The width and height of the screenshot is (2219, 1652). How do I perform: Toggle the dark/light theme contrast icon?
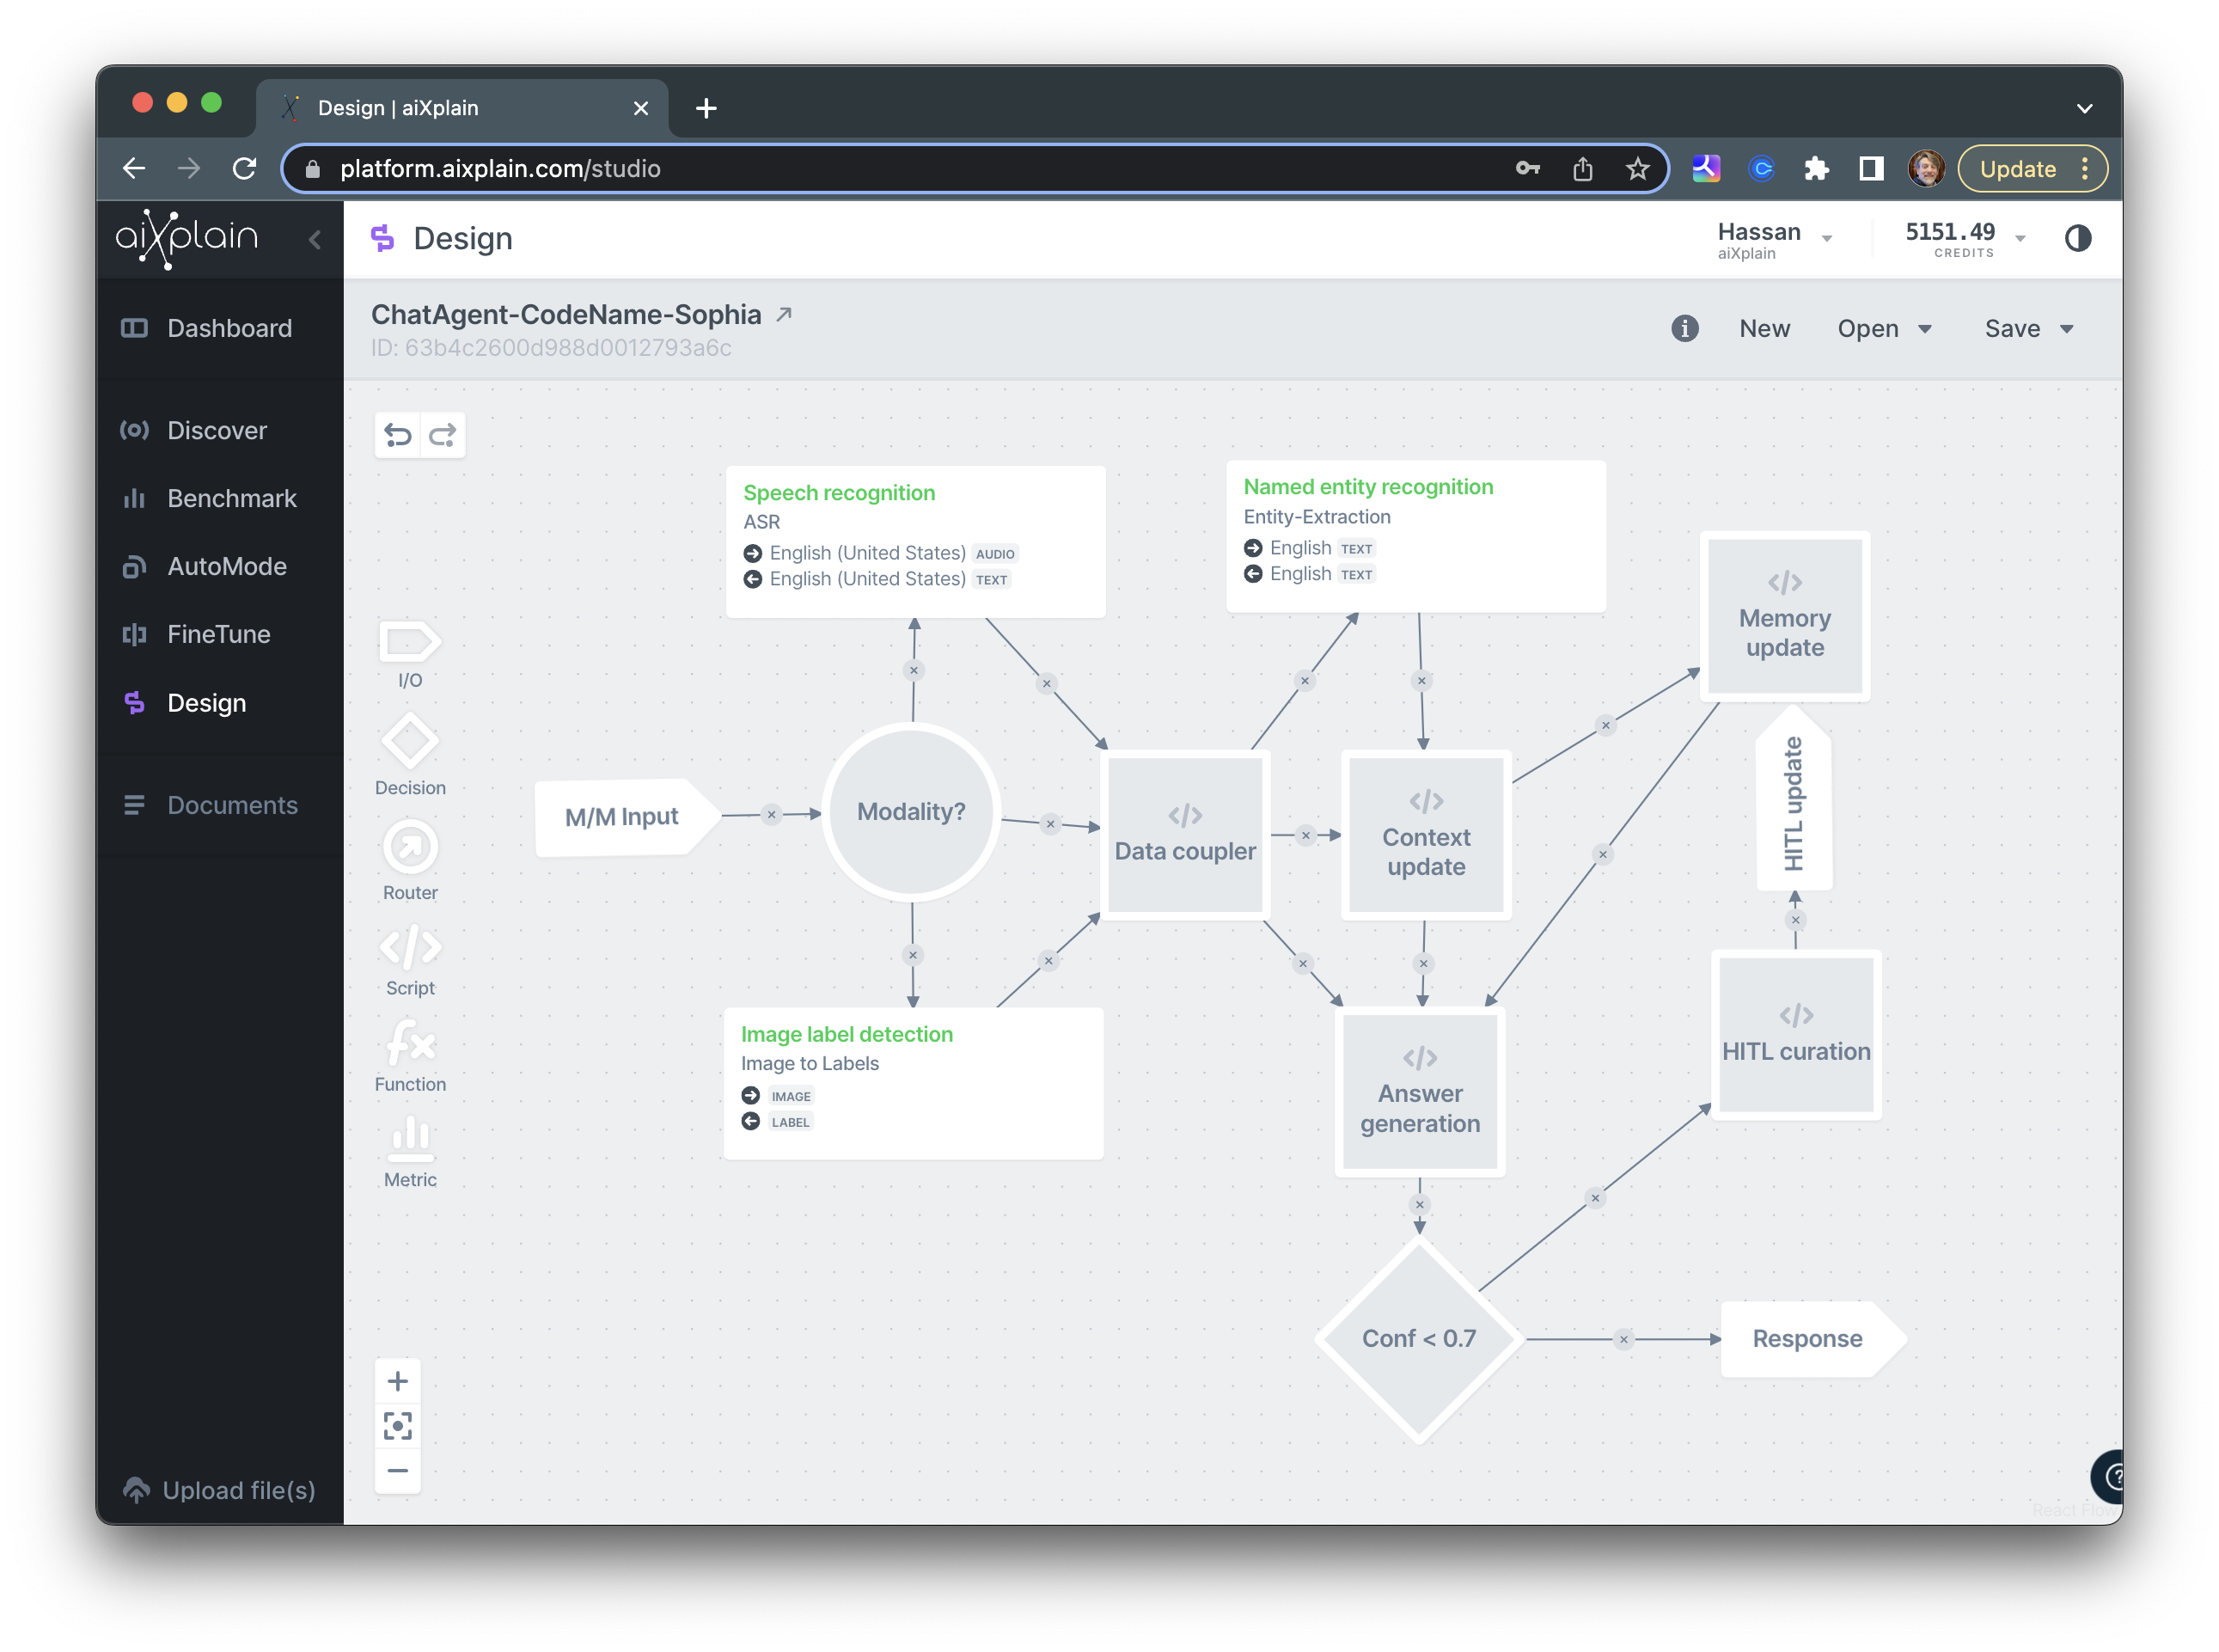coord(2077,238)
